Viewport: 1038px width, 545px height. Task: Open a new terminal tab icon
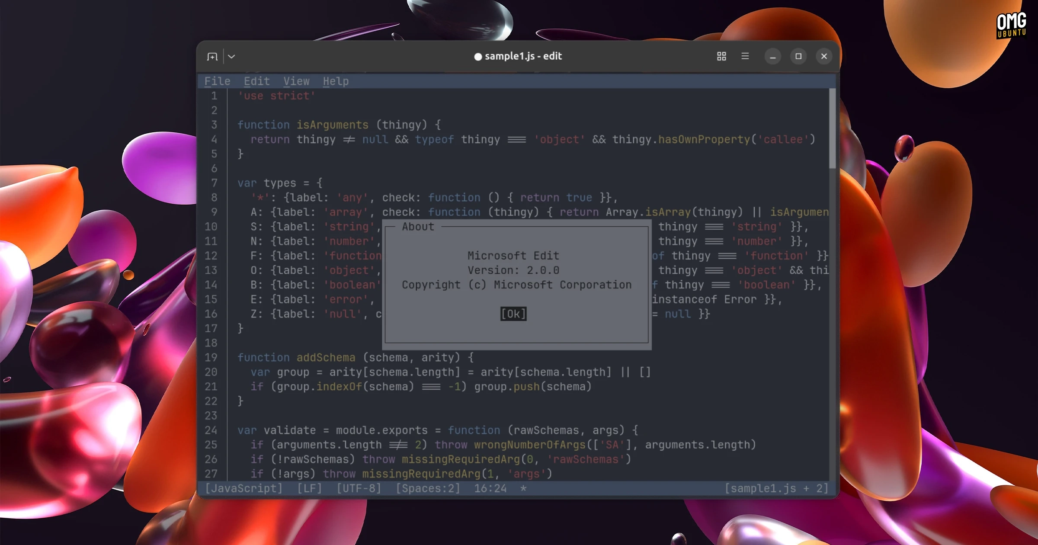(x=212, y=57)
